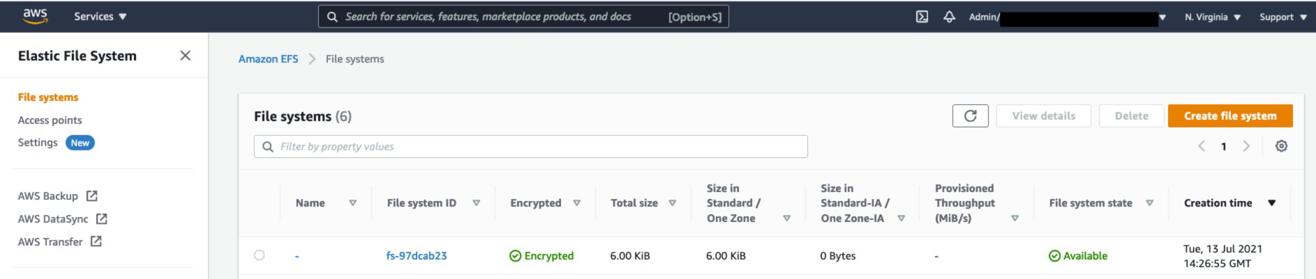Close the Elastic File System sidebar
Screen dimensions: 1316x279
[x=185, y=56]
